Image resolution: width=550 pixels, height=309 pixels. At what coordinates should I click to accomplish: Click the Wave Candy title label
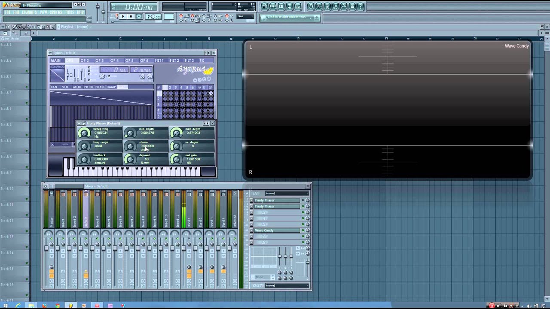pyautogui.click(x=516, y=46)
